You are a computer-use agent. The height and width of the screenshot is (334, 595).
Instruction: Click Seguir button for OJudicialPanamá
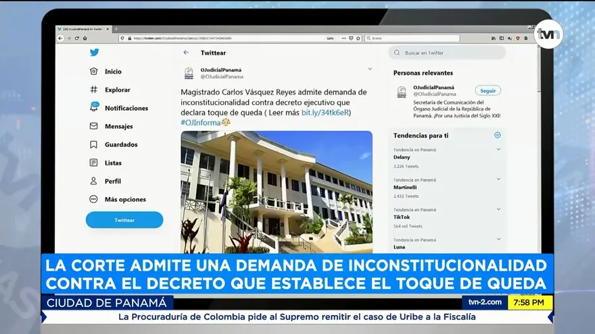click(487, 90)
